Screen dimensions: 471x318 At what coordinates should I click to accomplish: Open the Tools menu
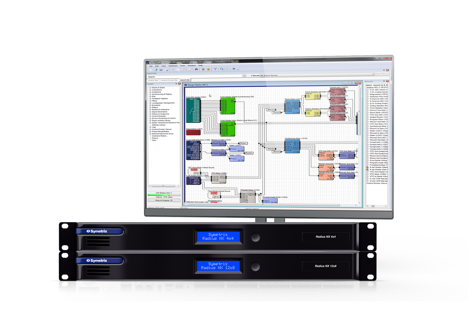183,66
